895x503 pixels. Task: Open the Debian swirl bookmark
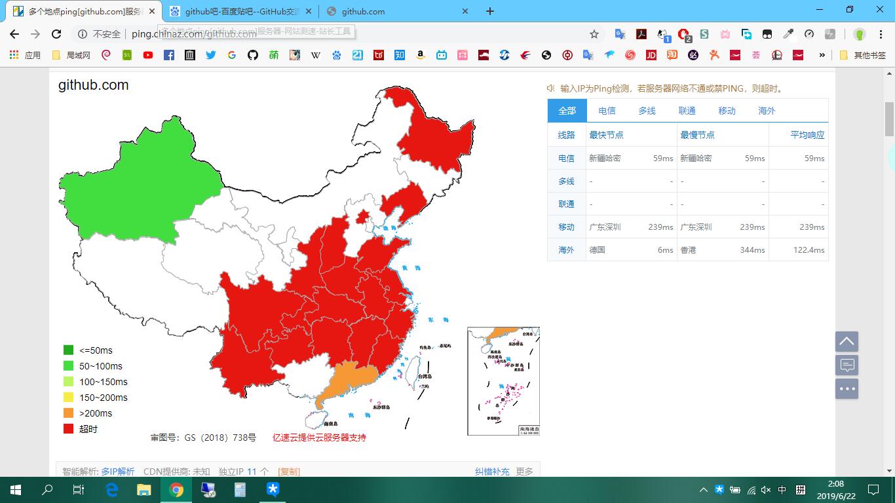pyautogui.click(x=106, y=56)
